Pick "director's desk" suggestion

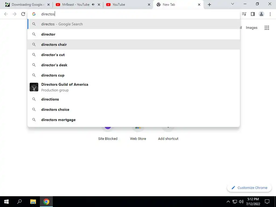click(134, 65)
